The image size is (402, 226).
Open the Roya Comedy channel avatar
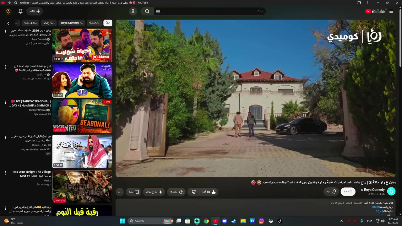[391, 191]
